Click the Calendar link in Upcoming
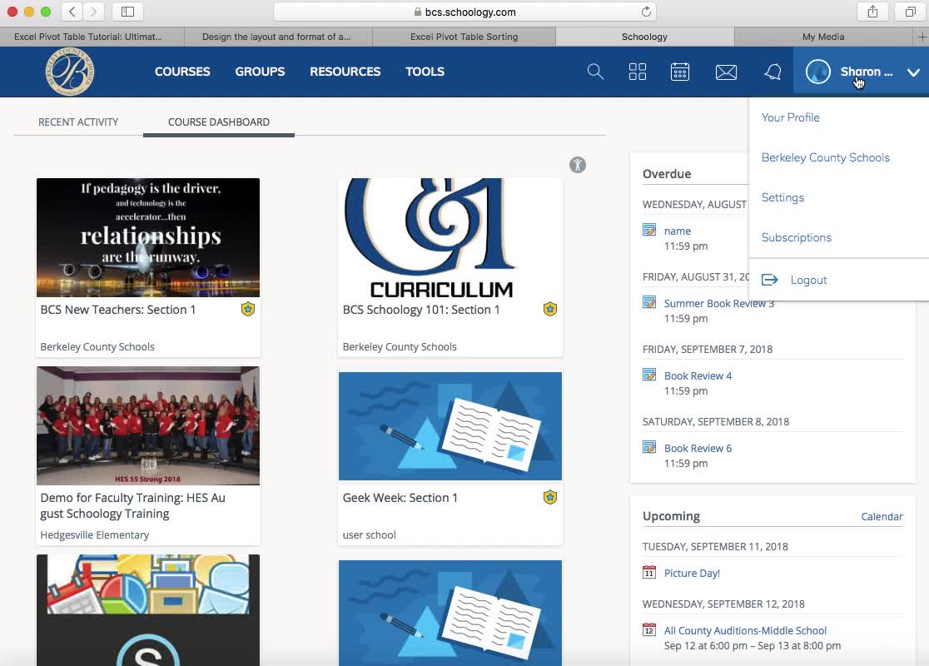This screenshot has height=666, width=929. coord(882,516)
